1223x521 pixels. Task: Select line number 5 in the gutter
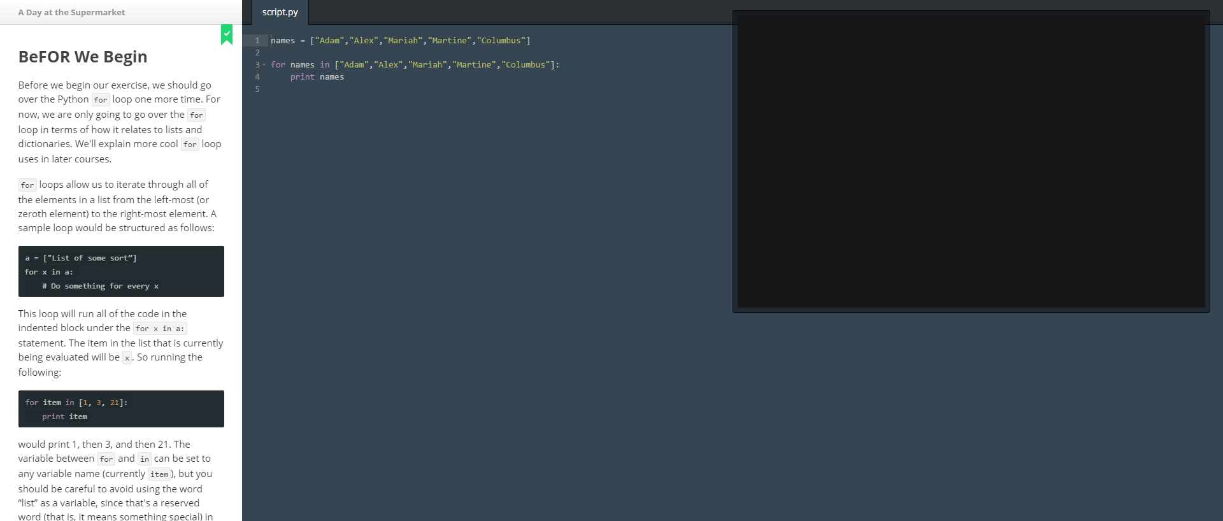(257, 89)
